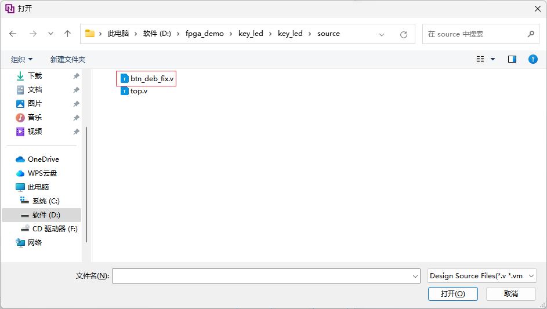547x309 pixels.
Task: Click key_led in the breadcrumb path
Action: click(251, 34)
